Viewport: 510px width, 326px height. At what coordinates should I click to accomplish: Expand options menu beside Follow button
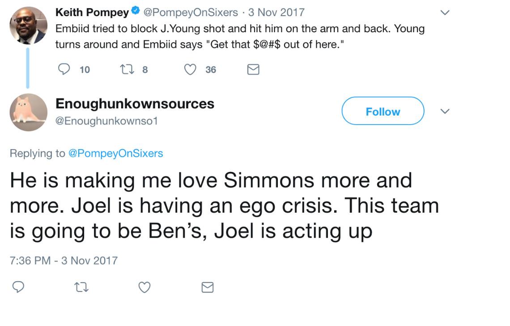click(x=445, y=111)
